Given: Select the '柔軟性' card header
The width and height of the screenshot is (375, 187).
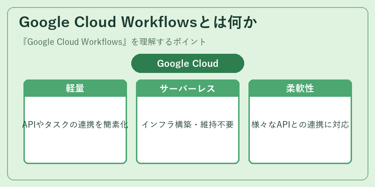Looking at the screenshot, I should 300,88.
